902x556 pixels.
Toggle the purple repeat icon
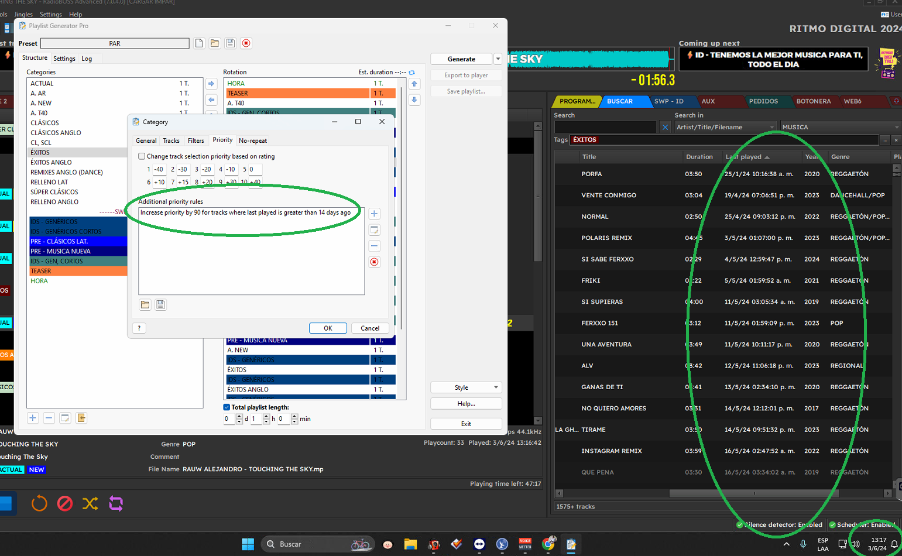point(116,503)
